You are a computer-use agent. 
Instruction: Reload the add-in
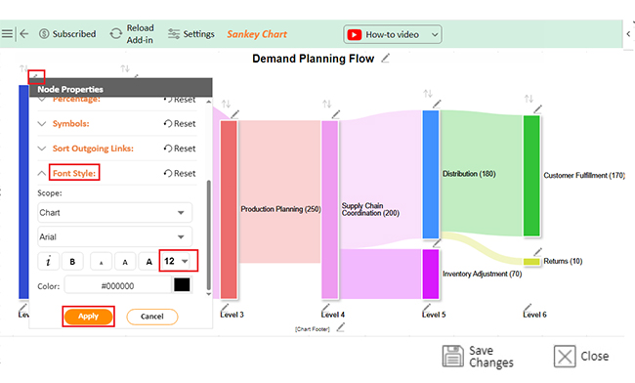[132, 33]
